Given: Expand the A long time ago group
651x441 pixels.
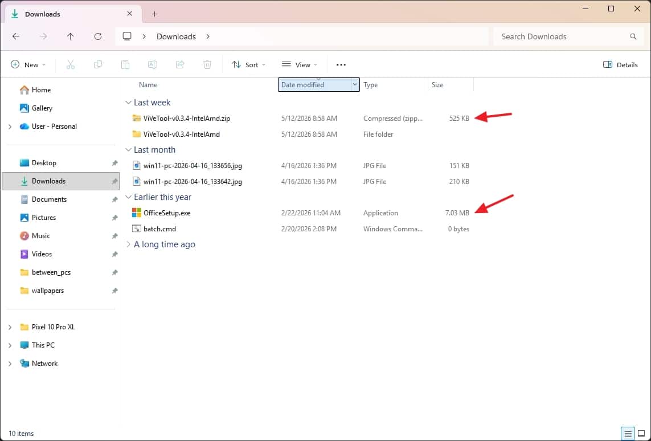Looking at the screenshot, I should pyautogui.click(x=128, y=244).
